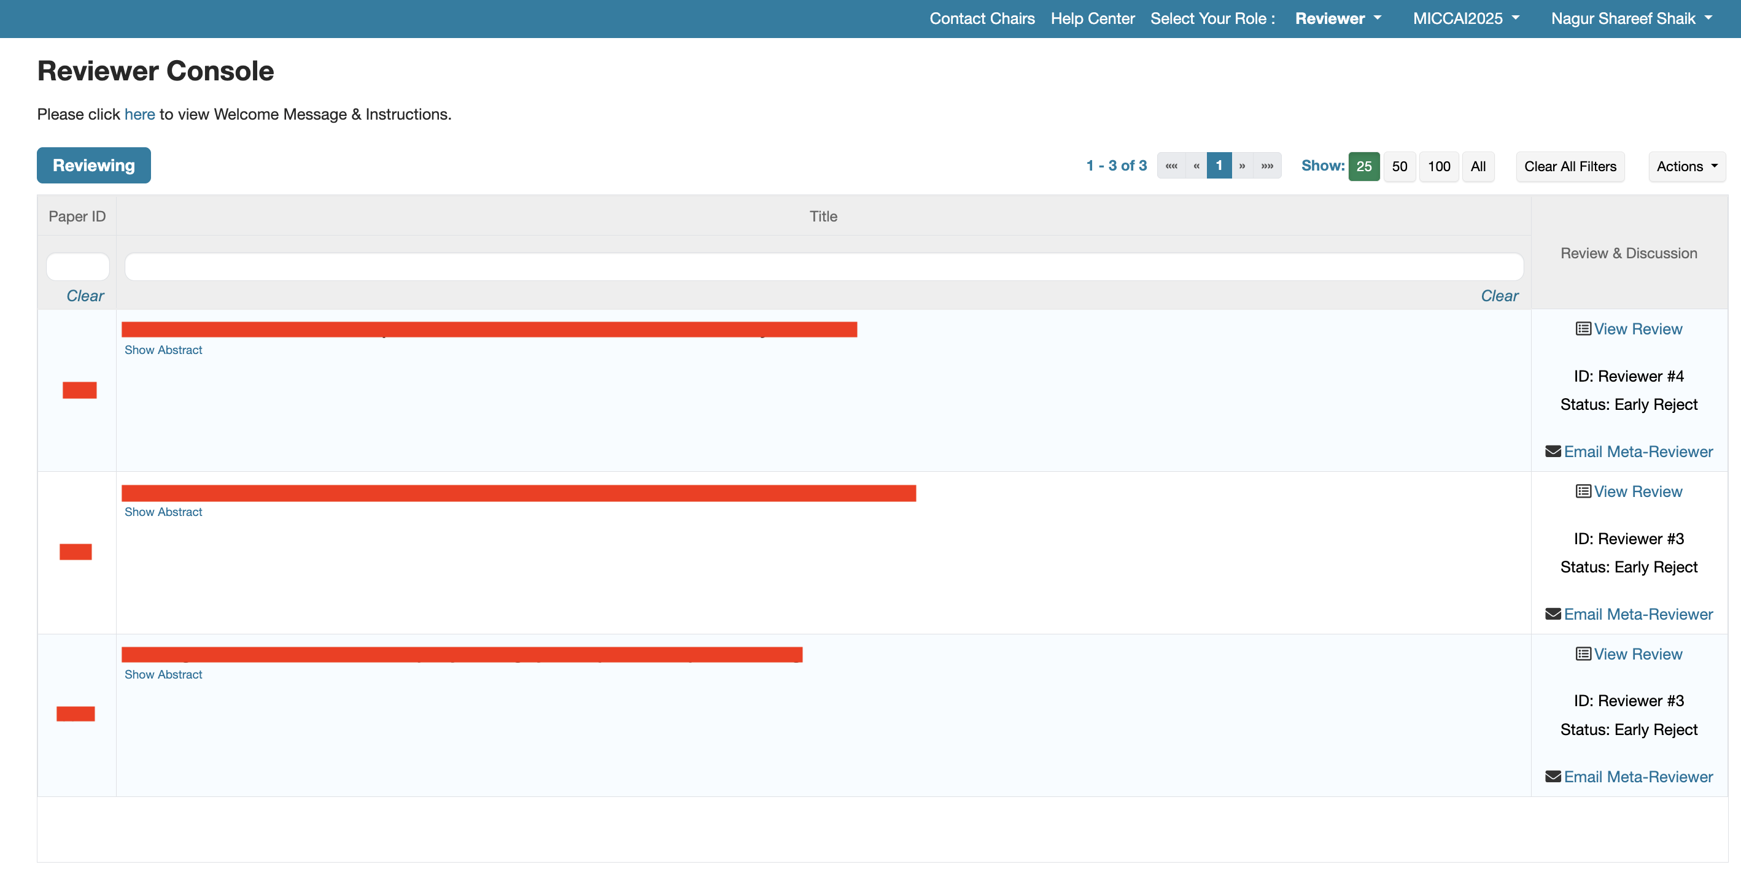Go to previous page arrow
This screenshot has height=870, width=1741.
pos(1196,166)
